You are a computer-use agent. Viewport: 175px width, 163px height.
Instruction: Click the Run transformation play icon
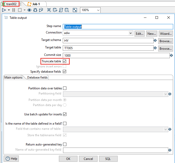4,10
